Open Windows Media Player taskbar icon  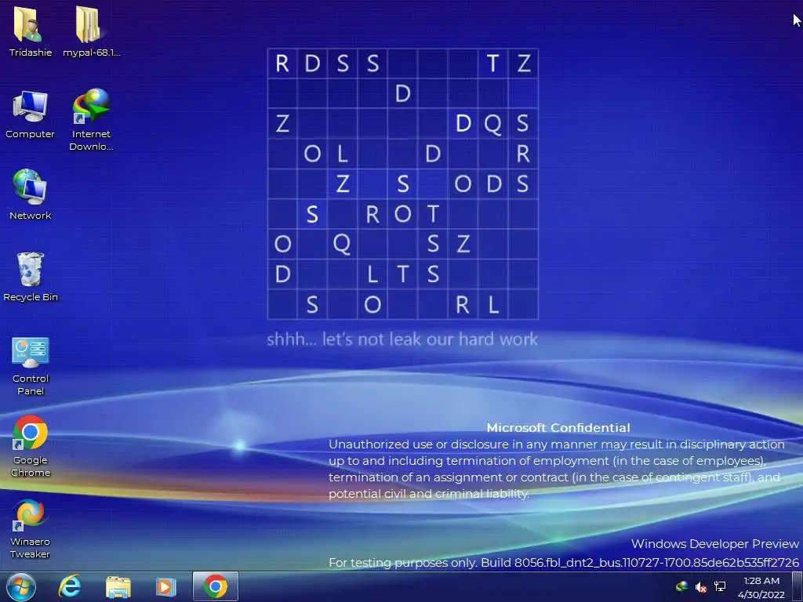[x=165, y=586]
